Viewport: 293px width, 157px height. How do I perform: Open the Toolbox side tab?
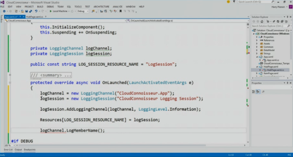pos(1,19)
